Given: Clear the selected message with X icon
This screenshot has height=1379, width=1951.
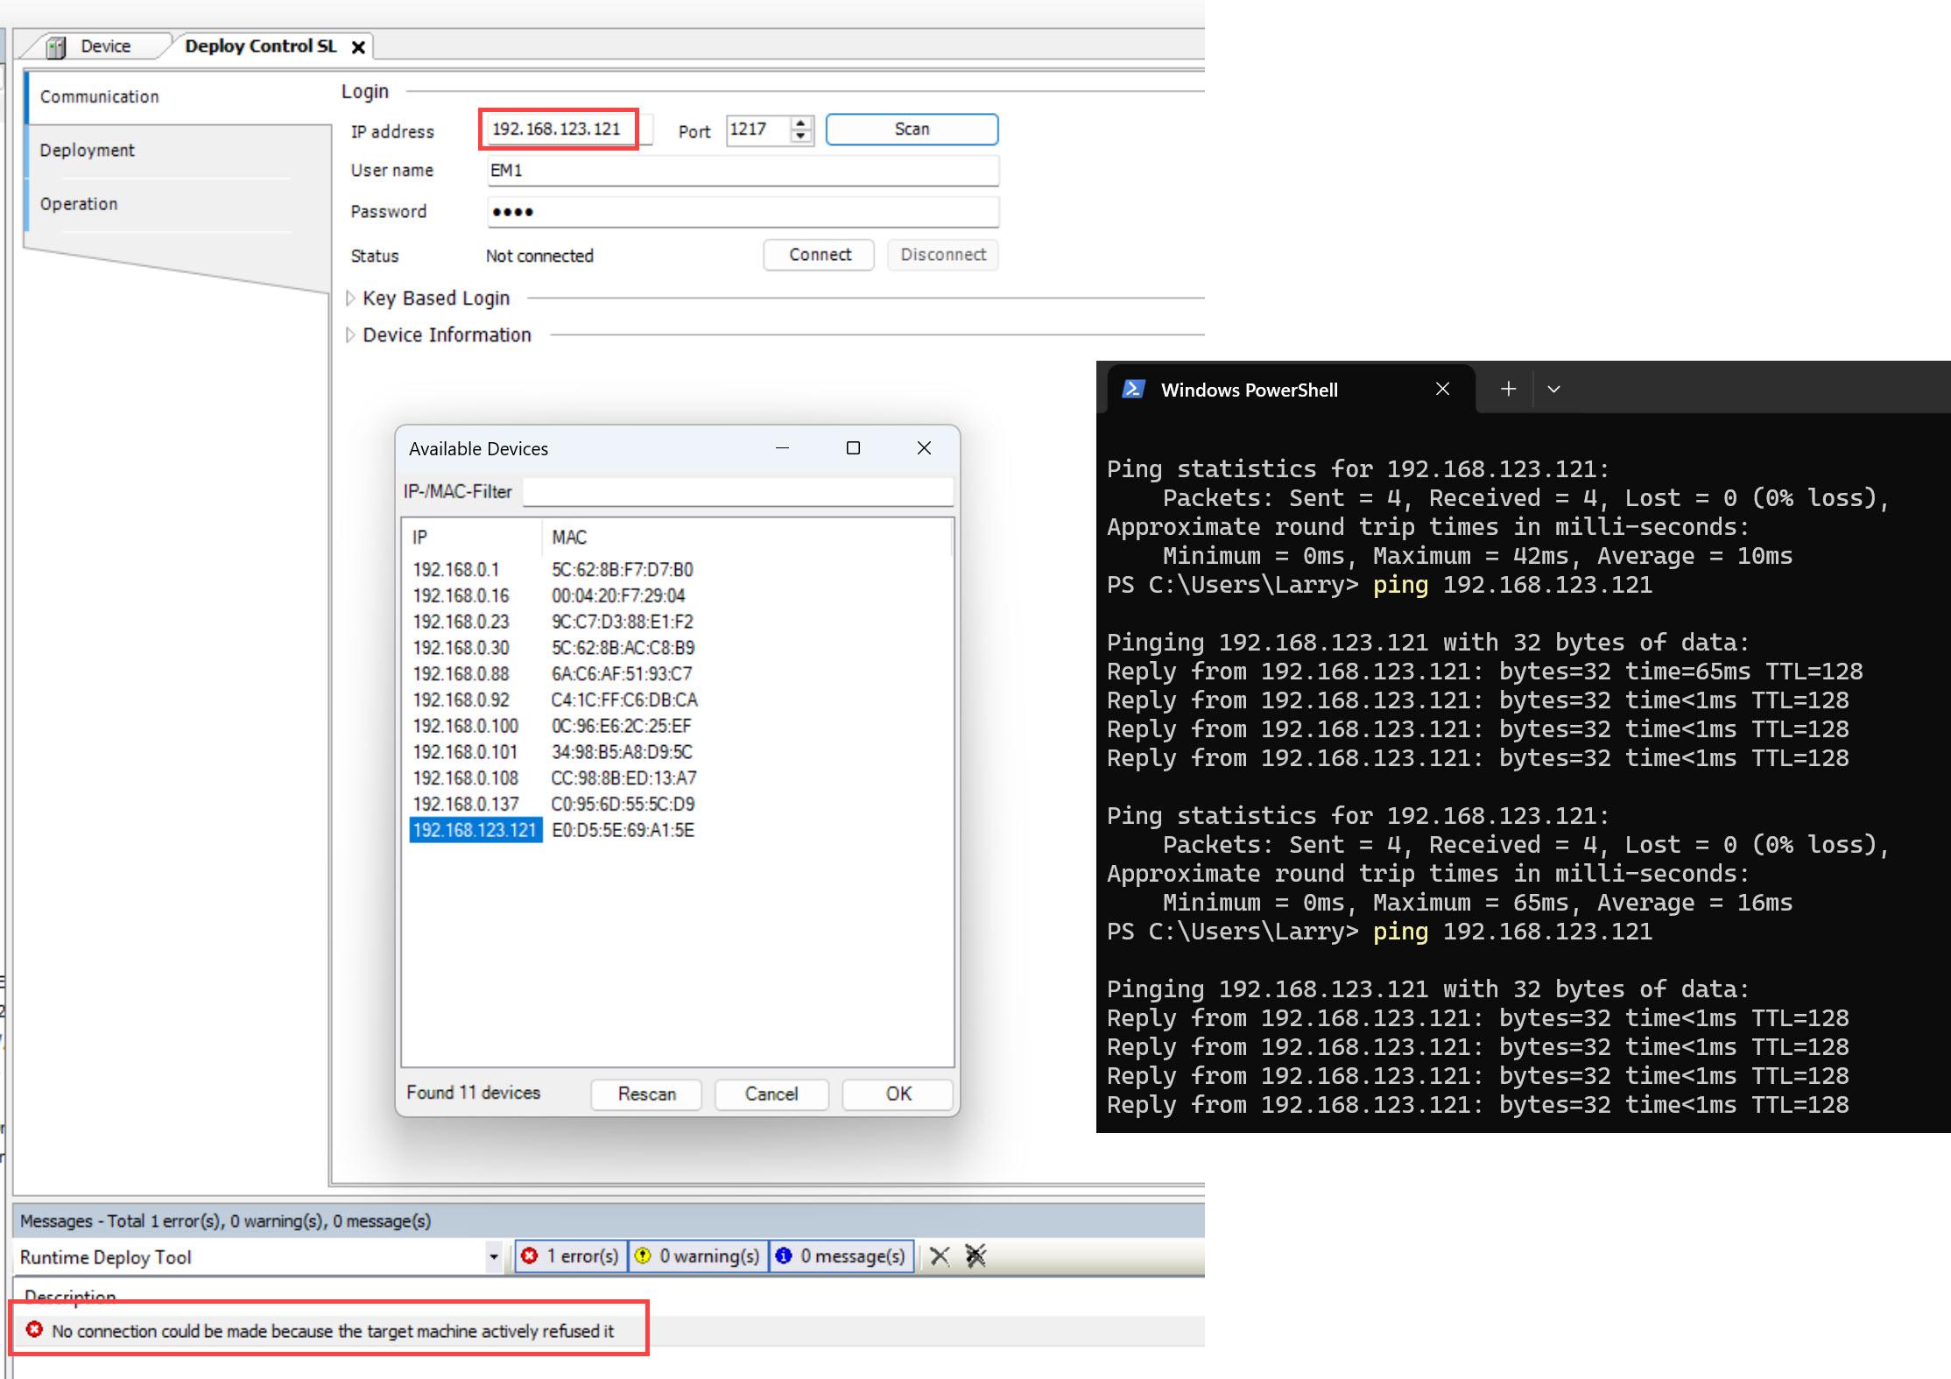Looking at the screenshot, I should [940, 1256].
